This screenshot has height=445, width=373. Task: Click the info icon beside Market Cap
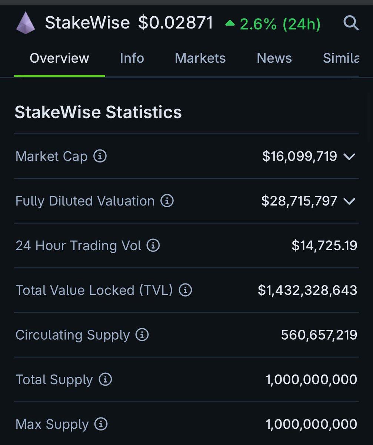(99, 156)
